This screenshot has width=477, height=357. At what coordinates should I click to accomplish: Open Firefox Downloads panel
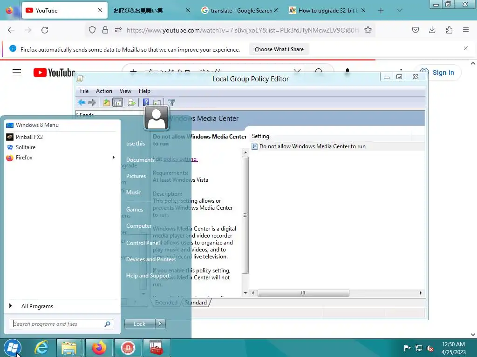point(432,30)
